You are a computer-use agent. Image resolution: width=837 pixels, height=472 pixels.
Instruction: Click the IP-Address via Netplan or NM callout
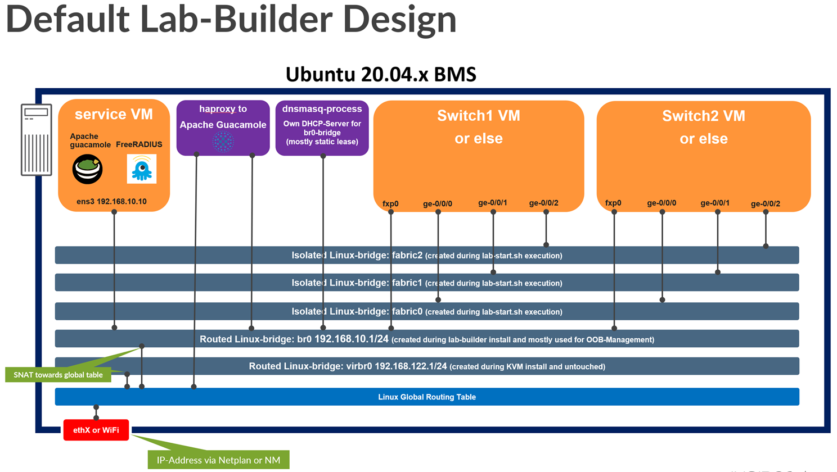coord(218,460)
